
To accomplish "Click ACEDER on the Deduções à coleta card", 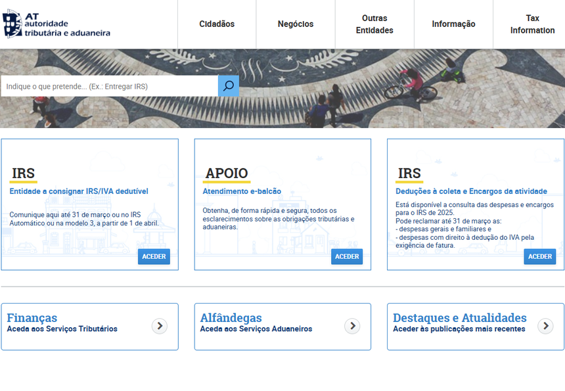I will [539, 256].
